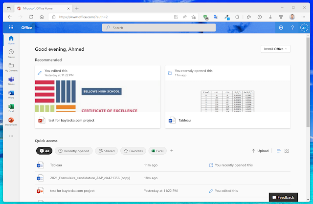Viewport: 313px width, 204px height.
Task: Open the certificate presentation thumbnail
Action: 98,96
